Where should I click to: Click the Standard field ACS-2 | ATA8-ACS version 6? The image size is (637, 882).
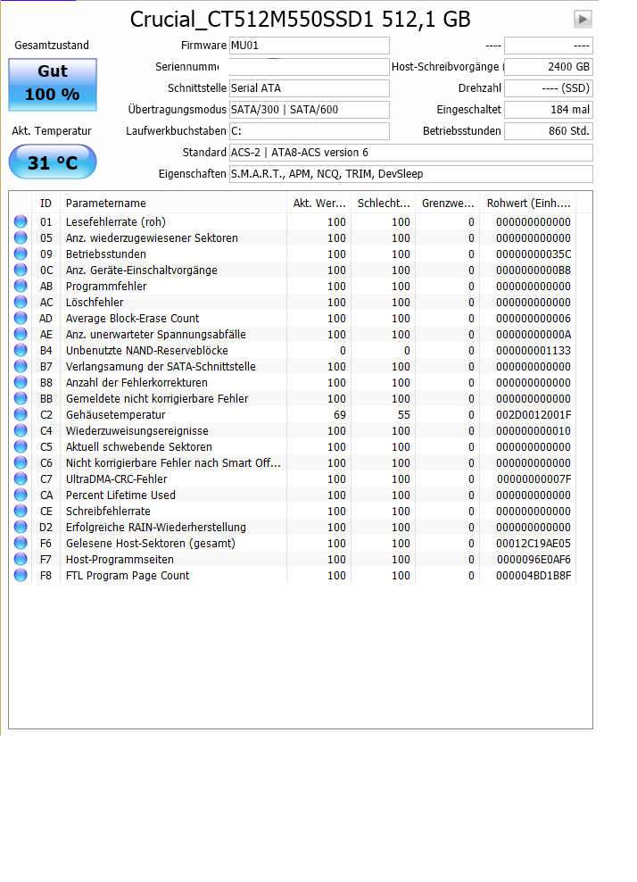tap(411, 153)
